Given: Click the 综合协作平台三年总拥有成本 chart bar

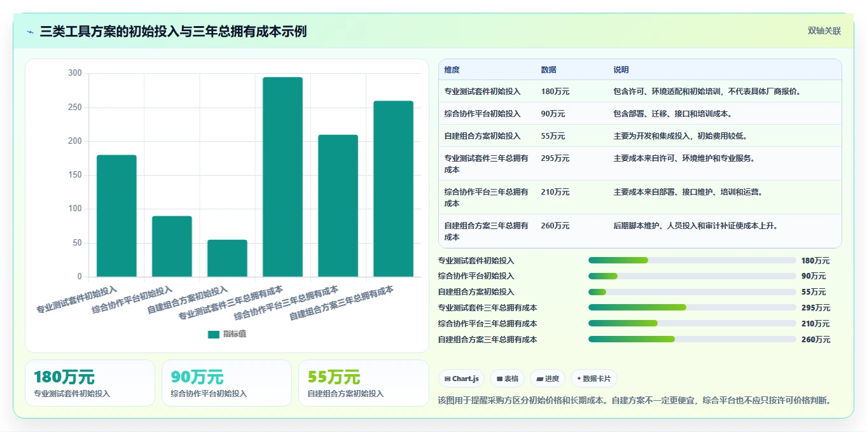Looking at the screenshot, I should 338,206.
